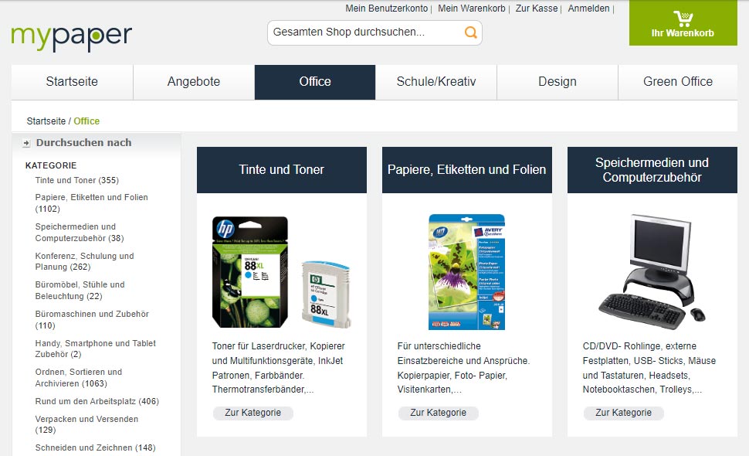Select the Green Office tab
Viewport: 749px width, 456px height.
click(x=678, y=82)
